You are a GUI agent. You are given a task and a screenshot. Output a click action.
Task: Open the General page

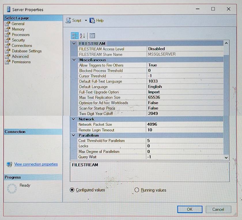[18, 24]
